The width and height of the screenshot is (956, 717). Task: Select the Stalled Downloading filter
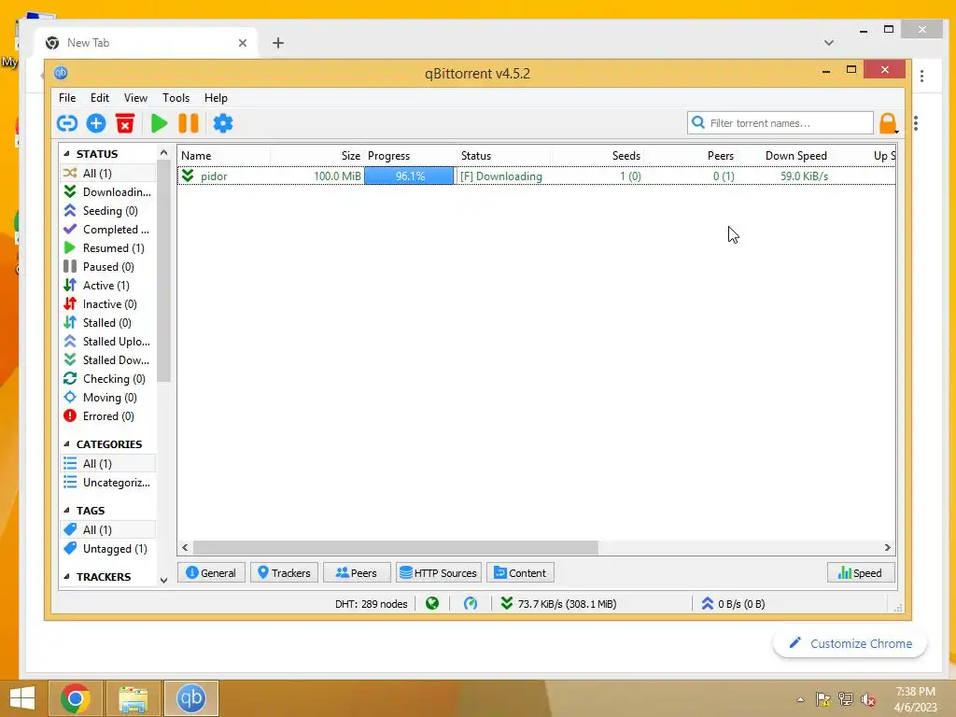(107, 360)
